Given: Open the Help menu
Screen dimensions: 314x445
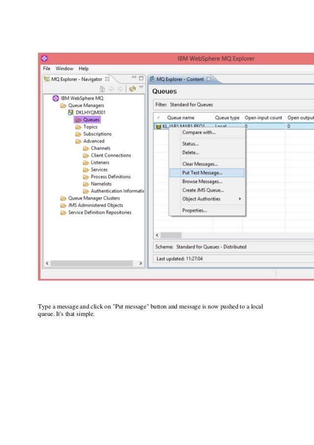Looking at the screenshot, I should coord(83,68).
